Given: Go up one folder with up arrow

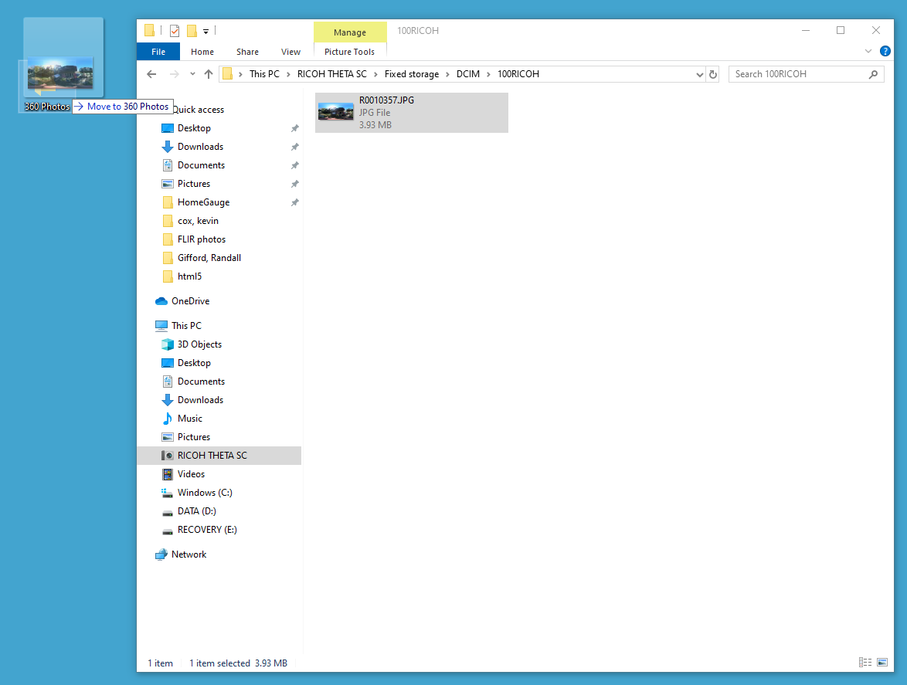Looking at the screenshot, I should click(x=208, y=74).
